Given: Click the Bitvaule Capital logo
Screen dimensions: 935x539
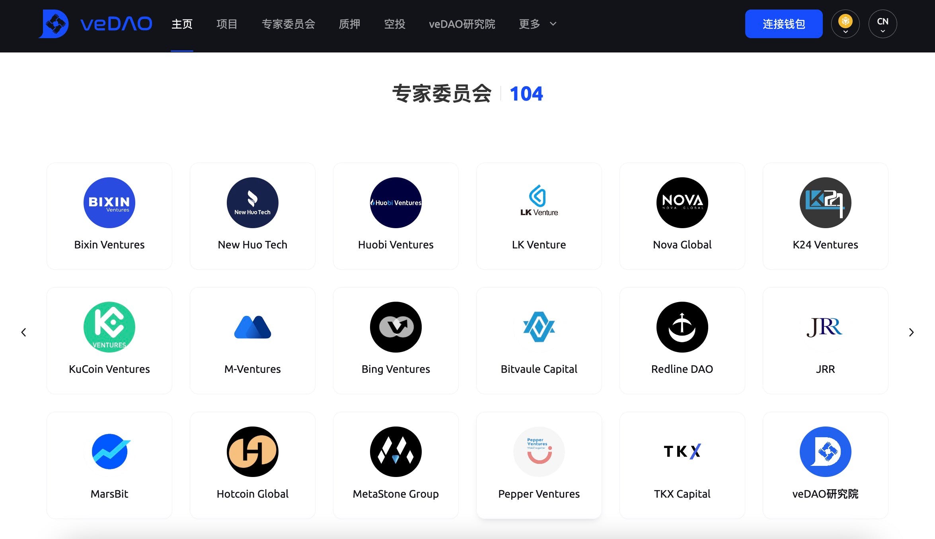Looking at the screenshot, I should (539, 327).
